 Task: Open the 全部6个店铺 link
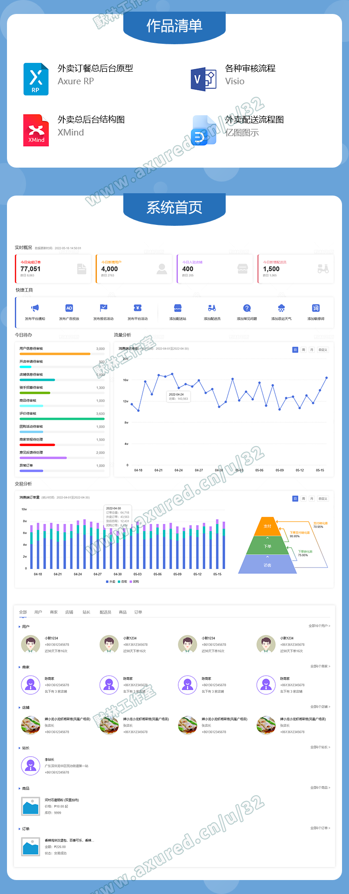pyautogui.click(x=321, y=707)
